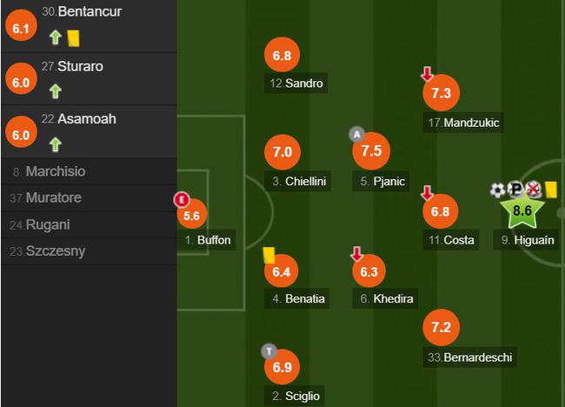Click Benatia's yellow card icon

(x=269, y=254)
